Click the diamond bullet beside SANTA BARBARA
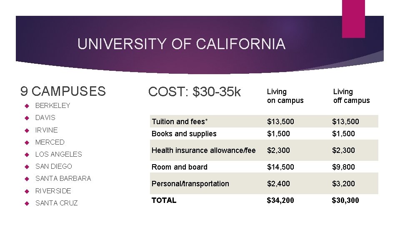 pyautogui.click(x=26, y=179)
